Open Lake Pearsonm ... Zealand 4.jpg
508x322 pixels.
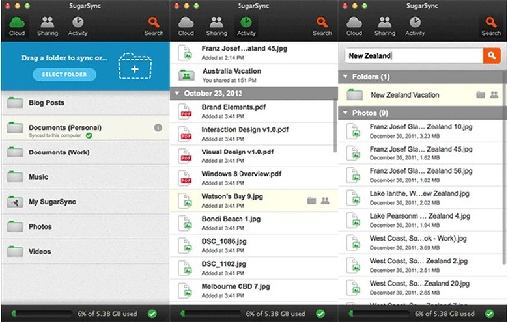(420, 221)
